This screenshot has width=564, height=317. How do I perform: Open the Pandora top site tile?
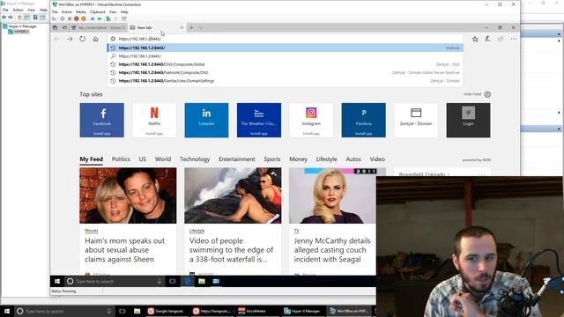(364, 120)
